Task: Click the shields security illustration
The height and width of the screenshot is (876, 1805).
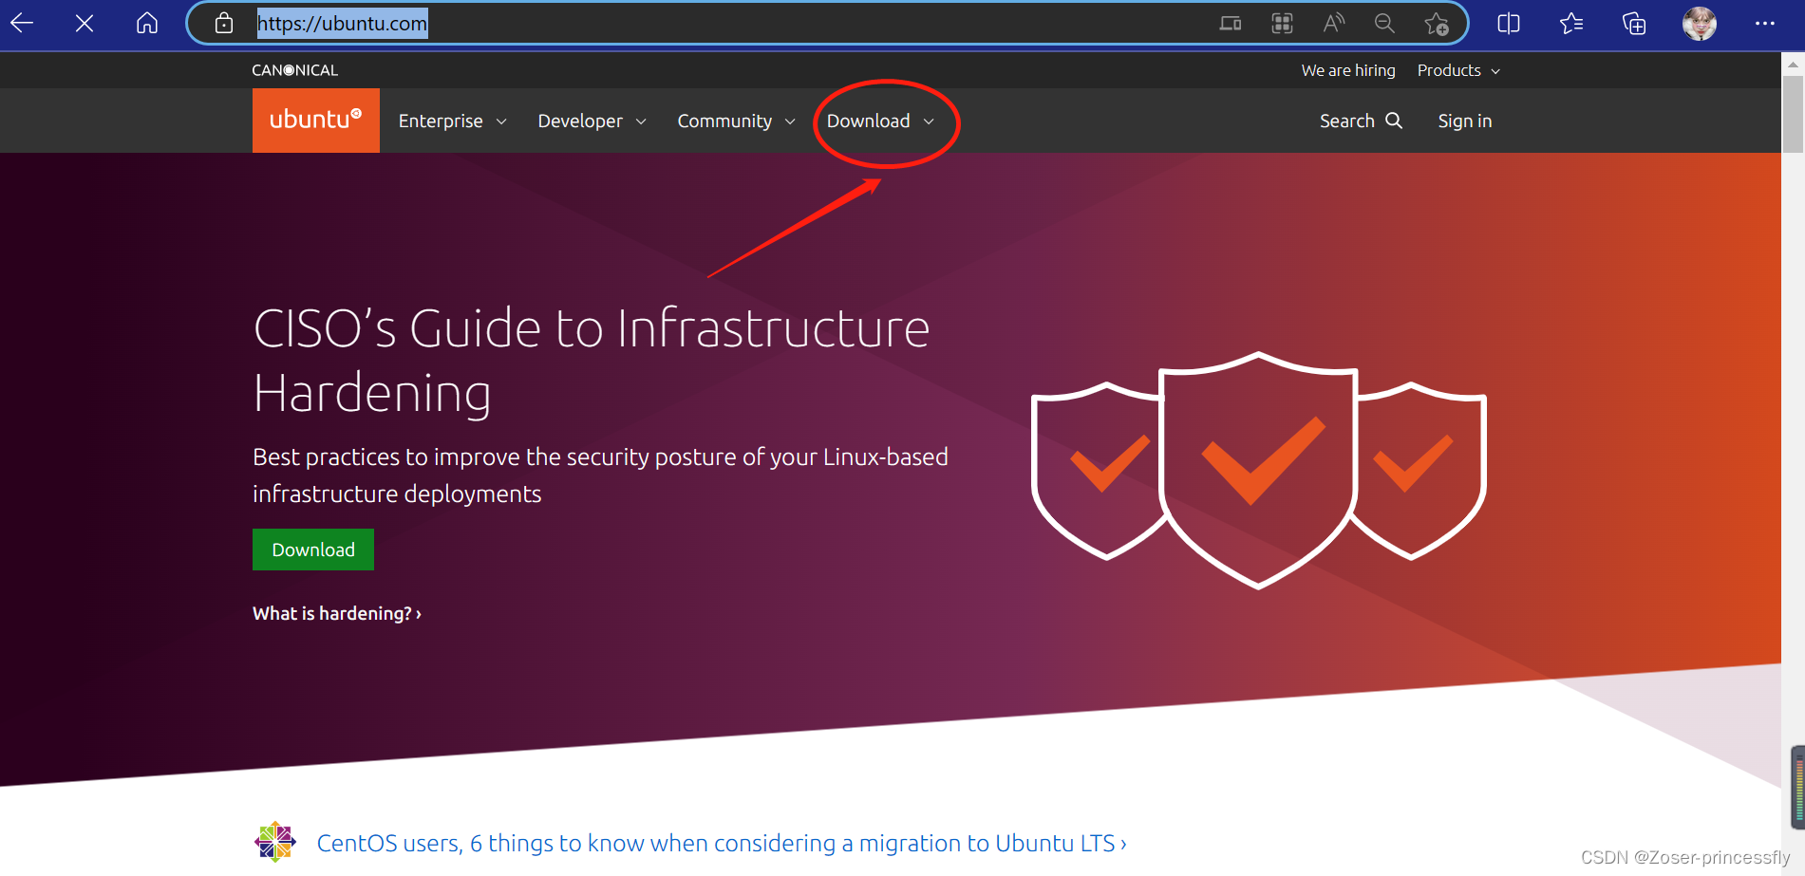Action: (x=1259, y=471)
